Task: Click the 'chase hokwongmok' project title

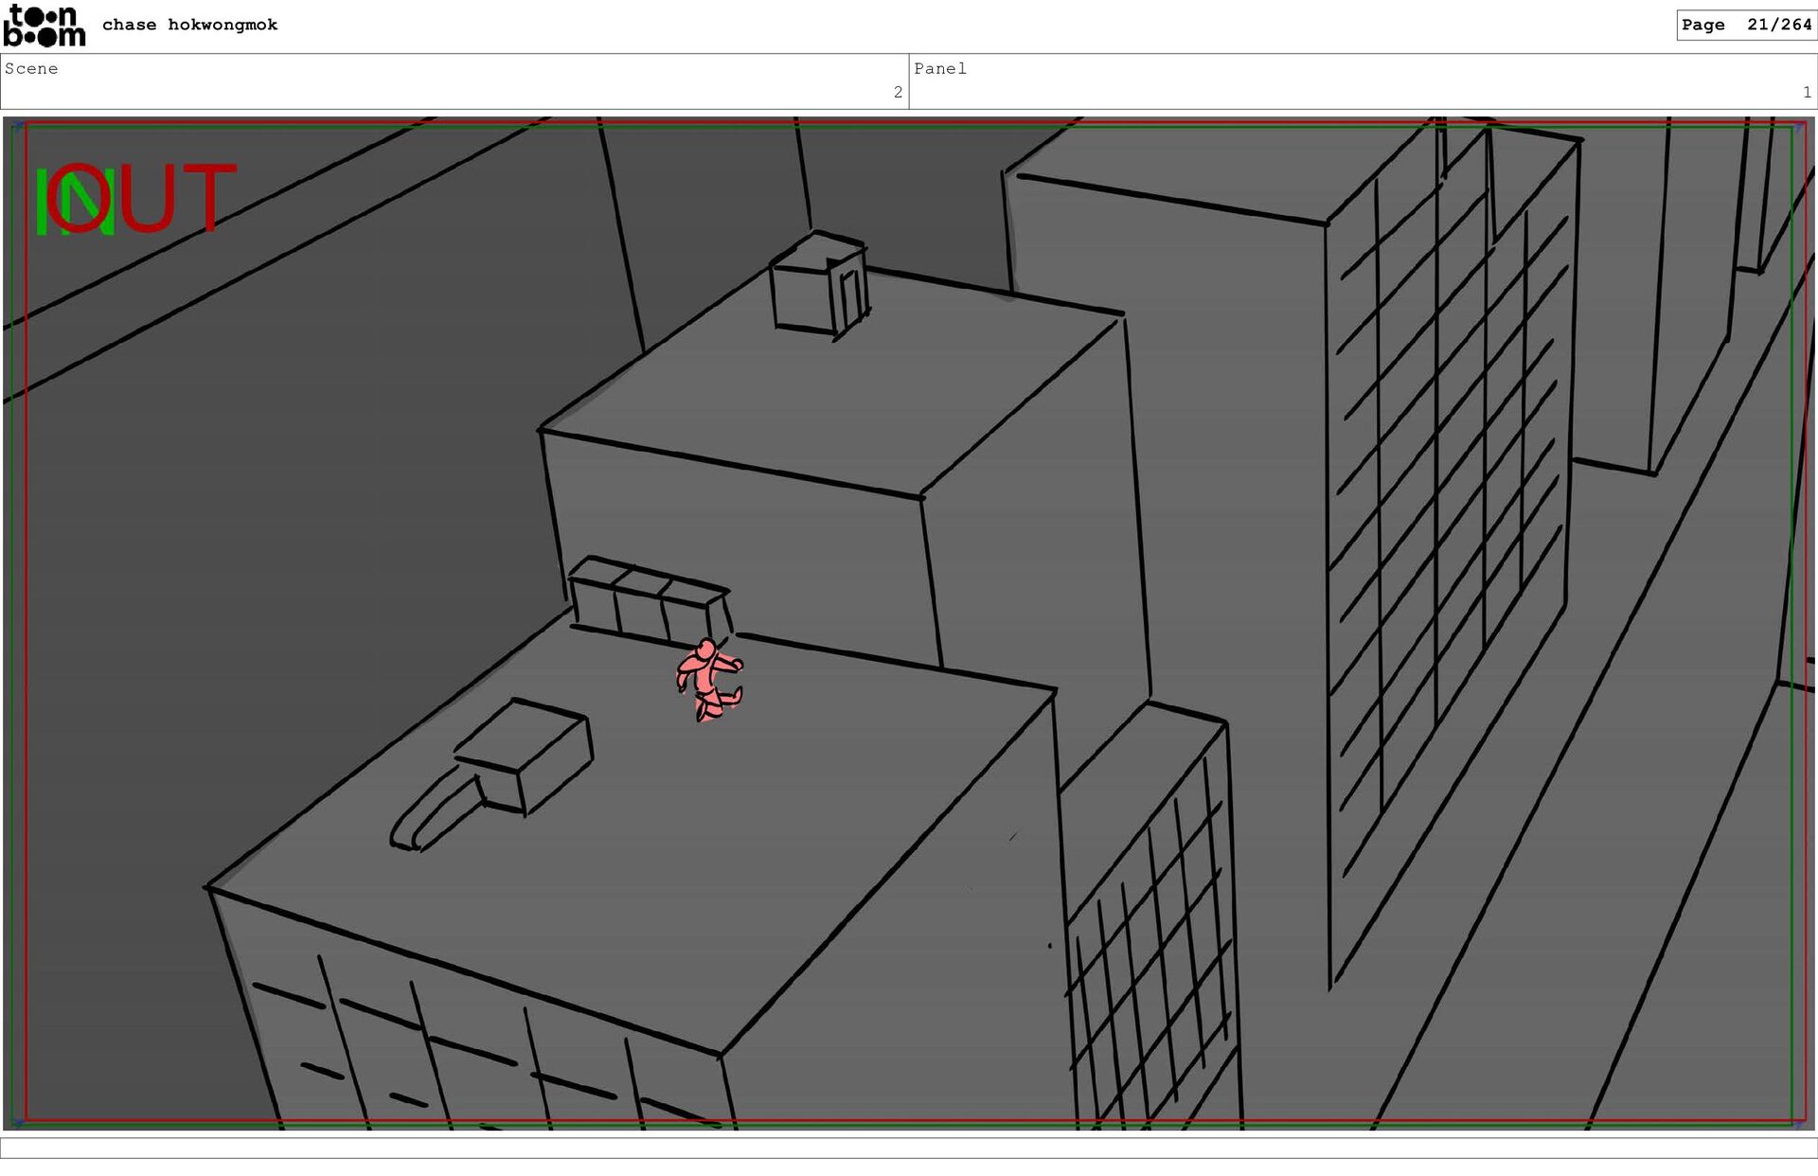Action: pos(189,25)
